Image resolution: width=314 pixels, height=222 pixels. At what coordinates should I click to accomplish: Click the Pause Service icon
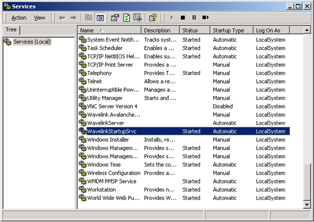coord(194,18)
